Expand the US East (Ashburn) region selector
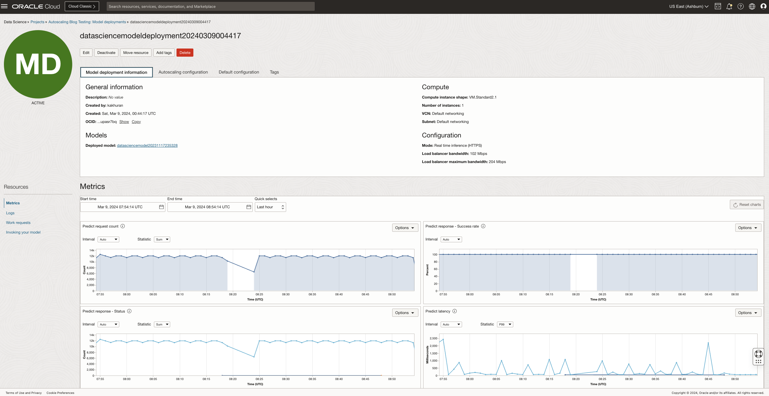 (689, 6)
